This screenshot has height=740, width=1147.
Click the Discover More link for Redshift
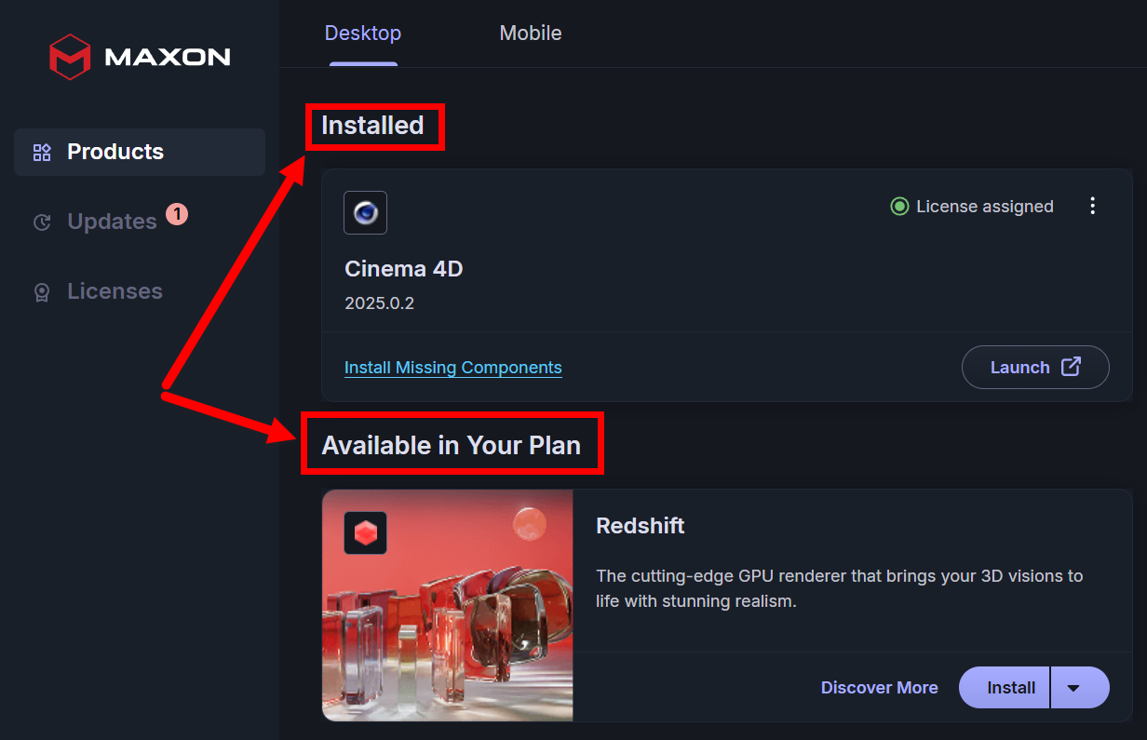(x=879, y=688)
